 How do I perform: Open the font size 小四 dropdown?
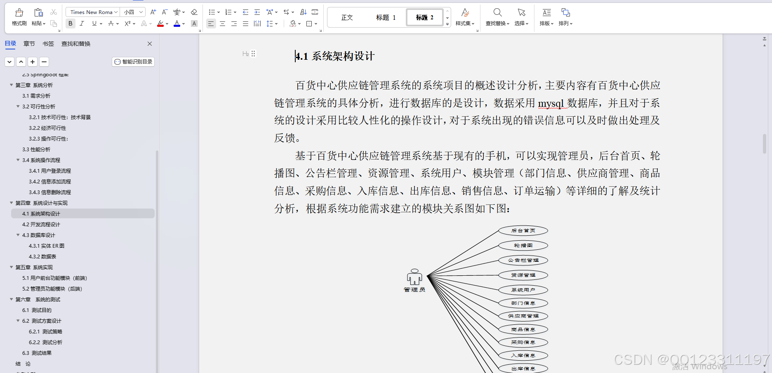[133, 12]
